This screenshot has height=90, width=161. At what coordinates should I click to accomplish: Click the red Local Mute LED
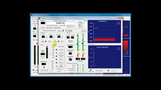click(56, 49)
